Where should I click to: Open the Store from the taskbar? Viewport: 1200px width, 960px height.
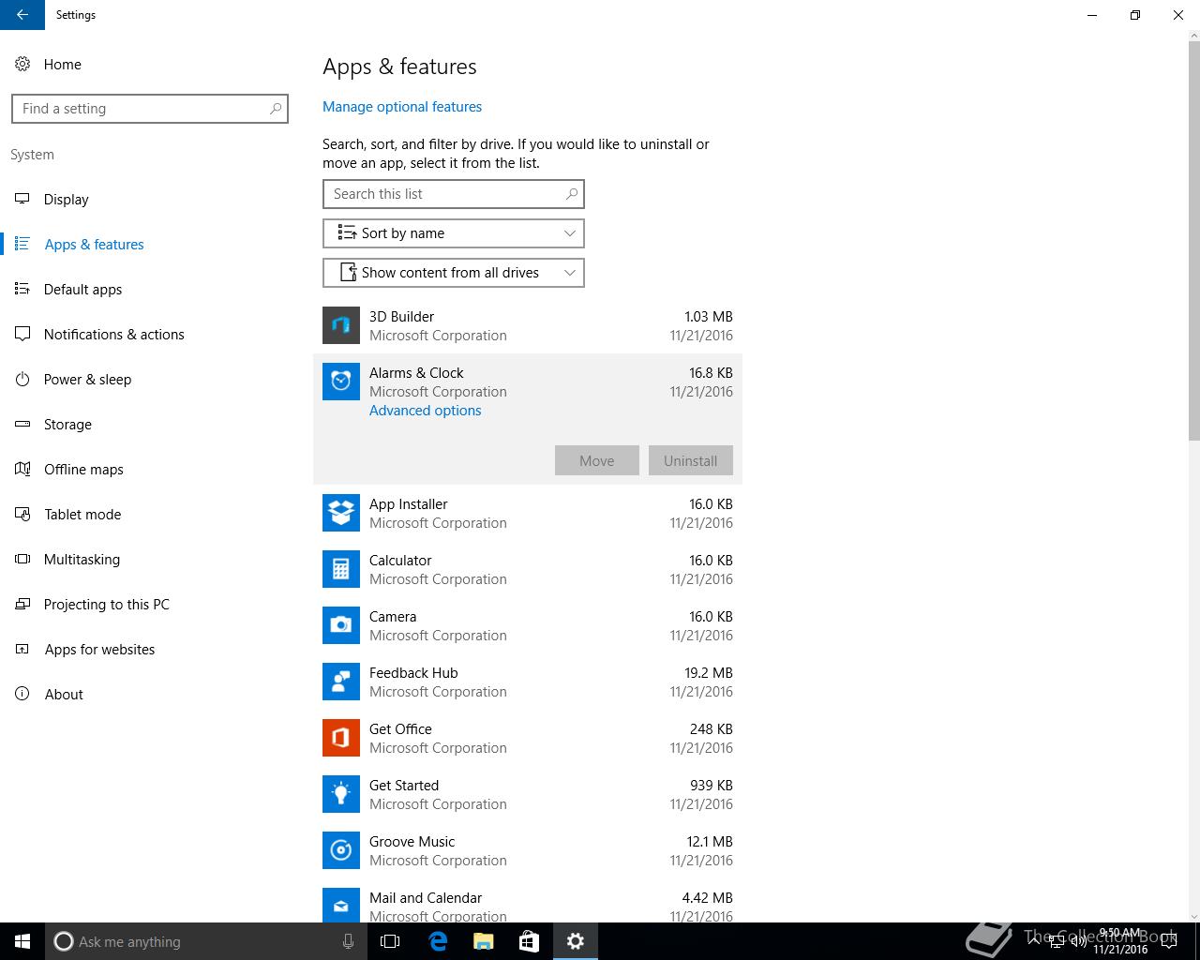[x=529, y=941]
